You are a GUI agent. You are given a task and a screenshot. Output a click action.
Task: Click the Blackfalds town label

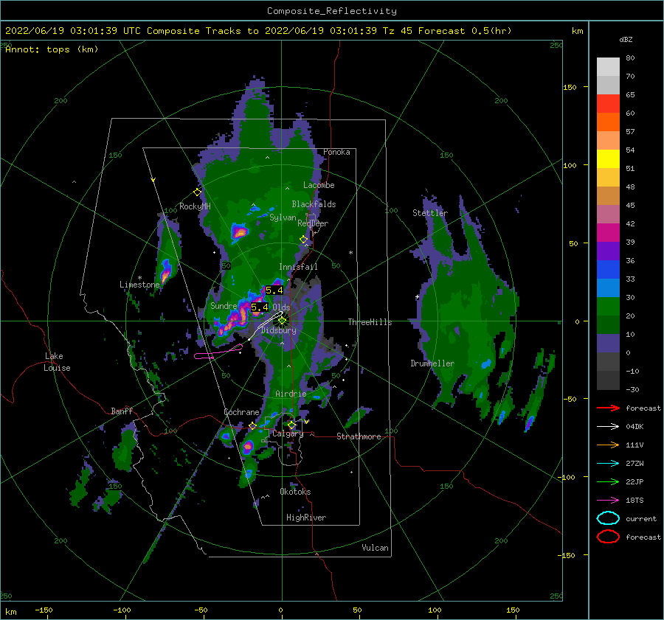314,204
